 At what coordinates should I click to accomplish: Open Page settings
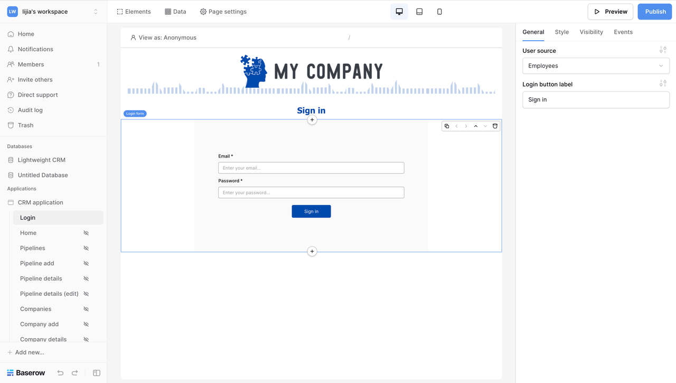tap(223, 12)
